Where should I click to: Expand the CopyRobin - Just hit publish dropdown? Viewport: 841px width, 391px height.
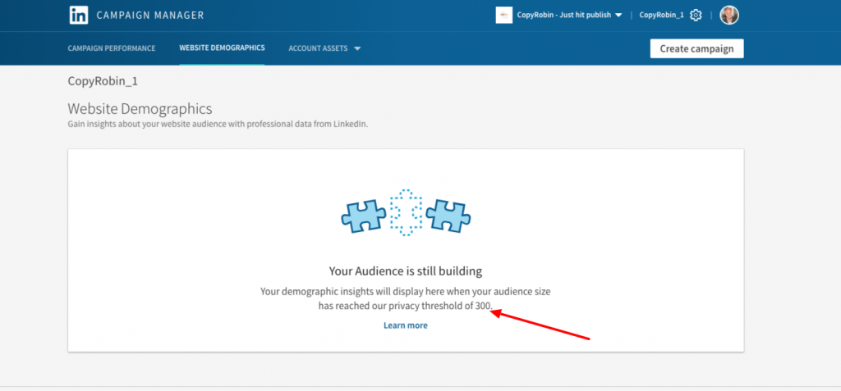pos(618,16)
